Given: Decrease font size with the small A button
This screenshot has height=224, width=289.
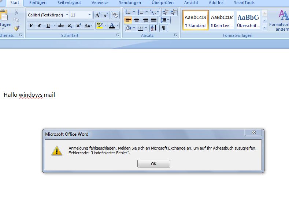Looking at the screenshot, I should [105, 15].
